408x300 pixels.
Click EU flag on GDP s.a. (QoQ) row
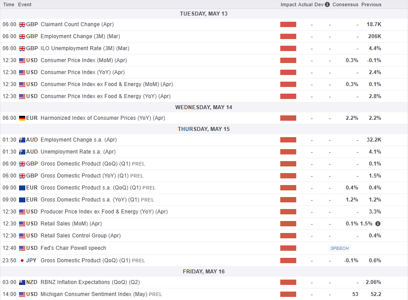coord(22,188)
